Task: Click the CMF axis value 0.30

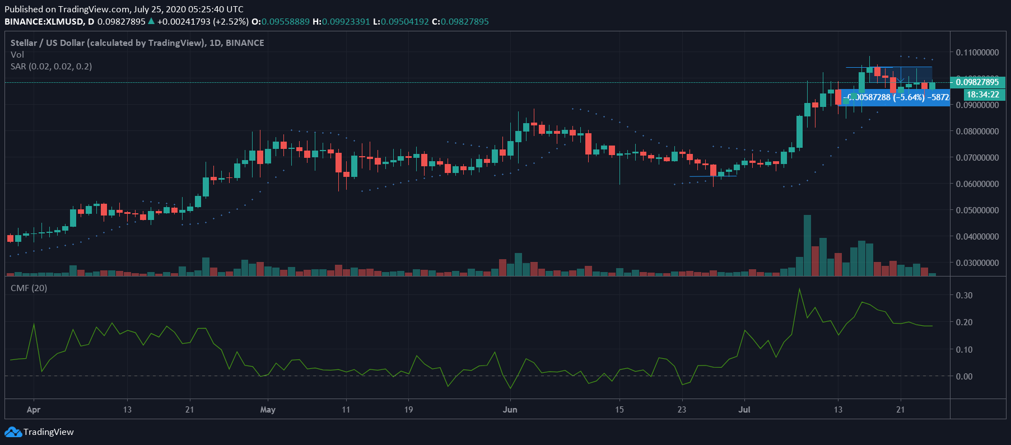Action: (964, 296)
